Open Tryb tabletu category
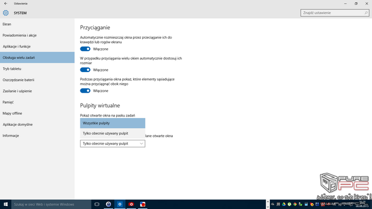372x209 pixels. click(x=37, y=69)
